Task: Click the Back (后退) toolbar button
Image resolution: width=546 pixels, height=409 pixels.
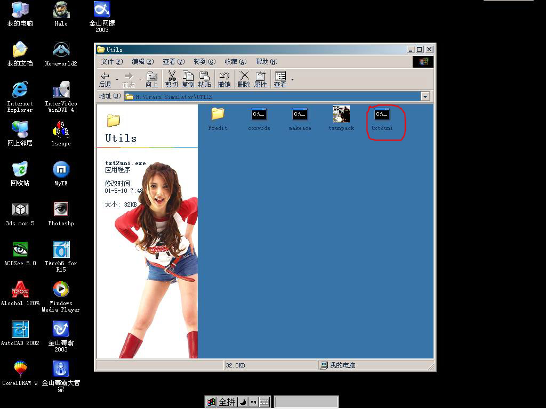Action: (105, 79)
